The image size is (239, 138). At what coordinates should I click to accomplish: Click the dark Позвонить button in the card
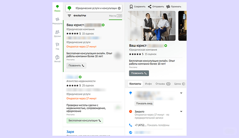point(139,73)
